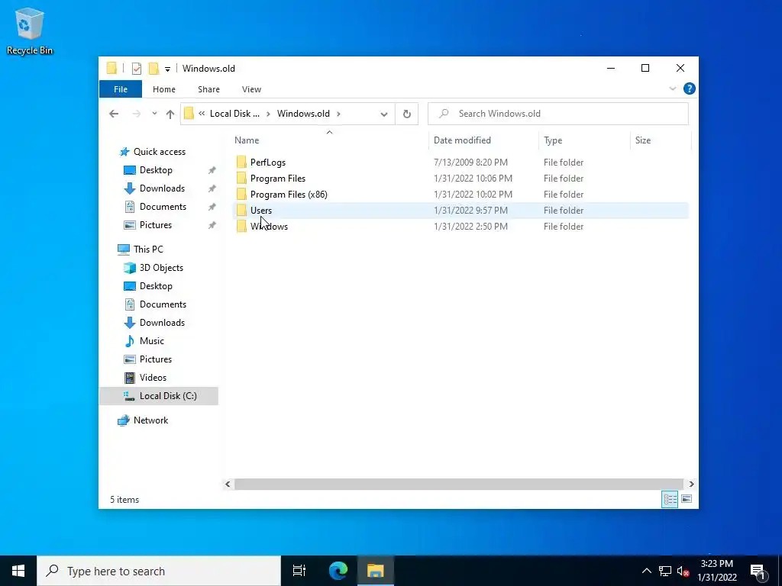Open Task View from the taskbar
Screen dimensions: 782x586
(299, 571)
